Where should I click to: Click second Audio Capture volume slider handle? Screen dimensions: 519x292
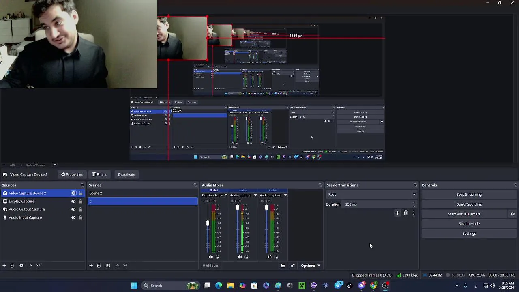pyautogui.click(x=238, y=208)
